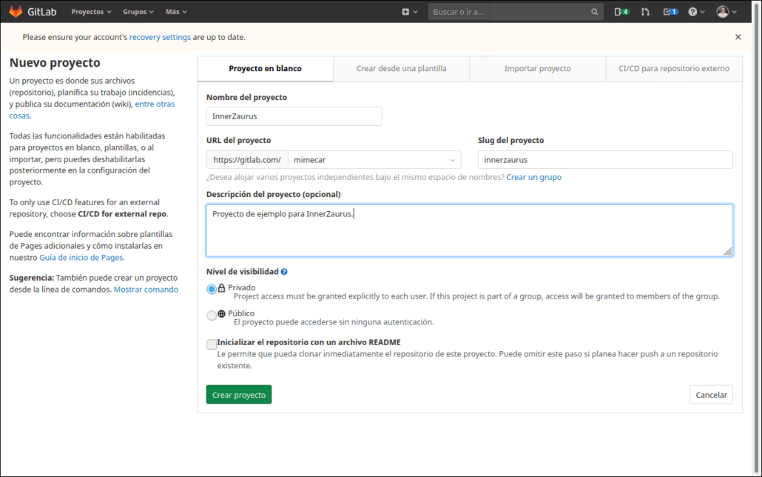Open Guía de inicio de Pages link
762x477 pixels.
(x=81, y=258)
